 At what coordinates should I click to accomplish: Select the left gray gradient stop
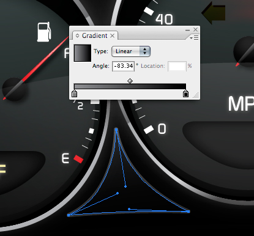coord(75,94)
